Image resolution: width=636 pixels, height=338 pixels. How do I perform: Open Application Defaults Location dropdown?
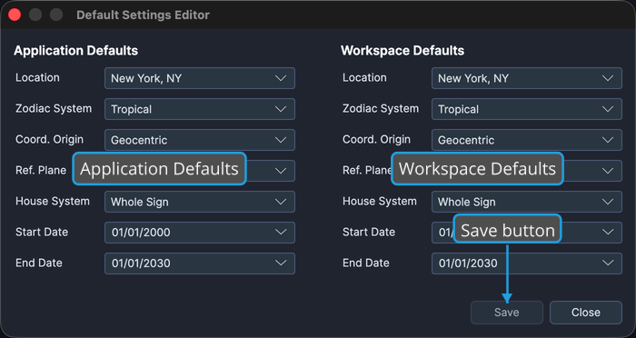coord(200,78)
